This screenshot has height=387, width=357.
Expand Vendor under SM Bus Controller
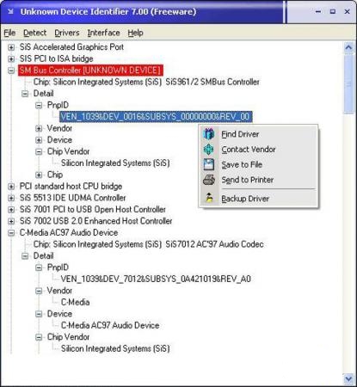(39, 128)
